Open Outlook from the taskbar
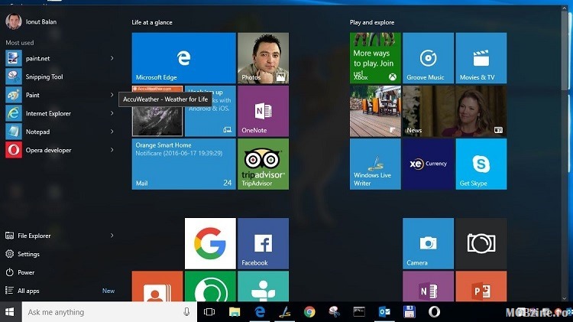573x322 pixels. [x=384, y=312]
